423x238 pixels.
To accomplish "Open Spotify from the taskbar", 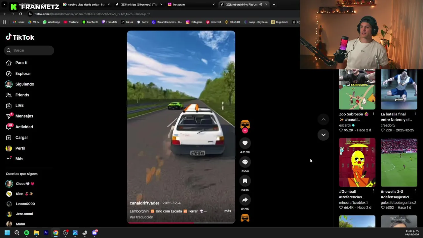I will pos(26,233).
